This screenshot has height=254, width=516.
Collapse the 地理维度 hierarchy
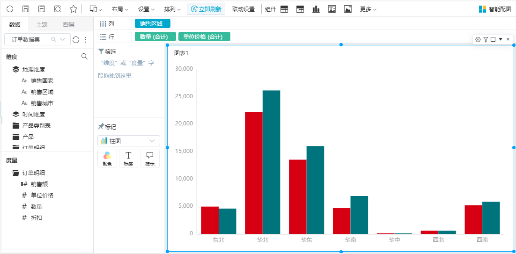click(x=15, y=69)
